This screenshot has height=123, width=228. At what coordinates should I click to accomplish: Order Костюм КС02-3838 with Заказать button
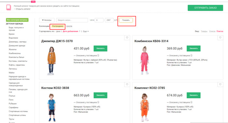(100, 95)
